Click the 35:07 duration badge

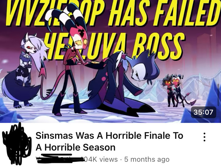click(x=203, y=112)
